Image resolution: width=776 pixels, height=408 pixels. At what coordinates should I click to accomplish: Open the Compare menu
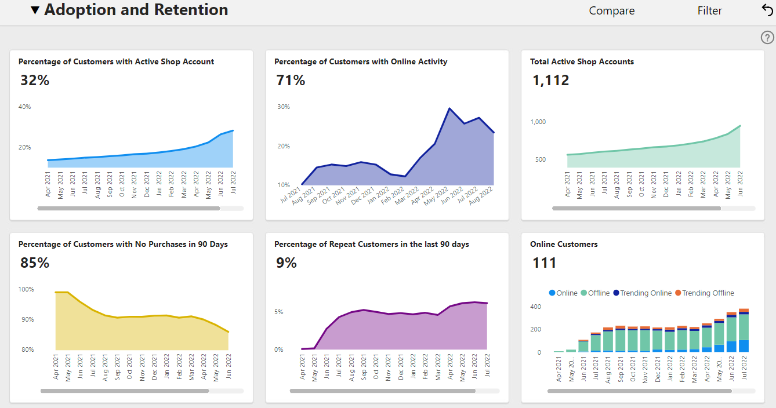pyautogui.click(x=612, y=10)
